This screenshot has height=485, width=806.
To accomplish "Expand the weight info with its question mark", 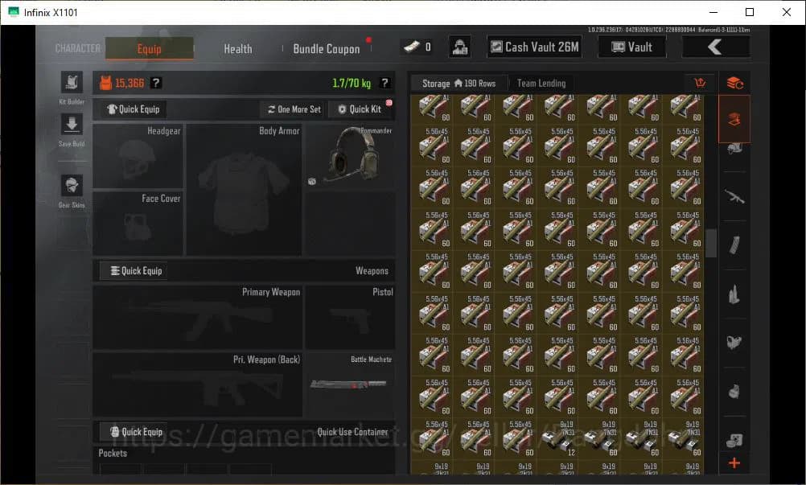I will [x=384, y=82].
